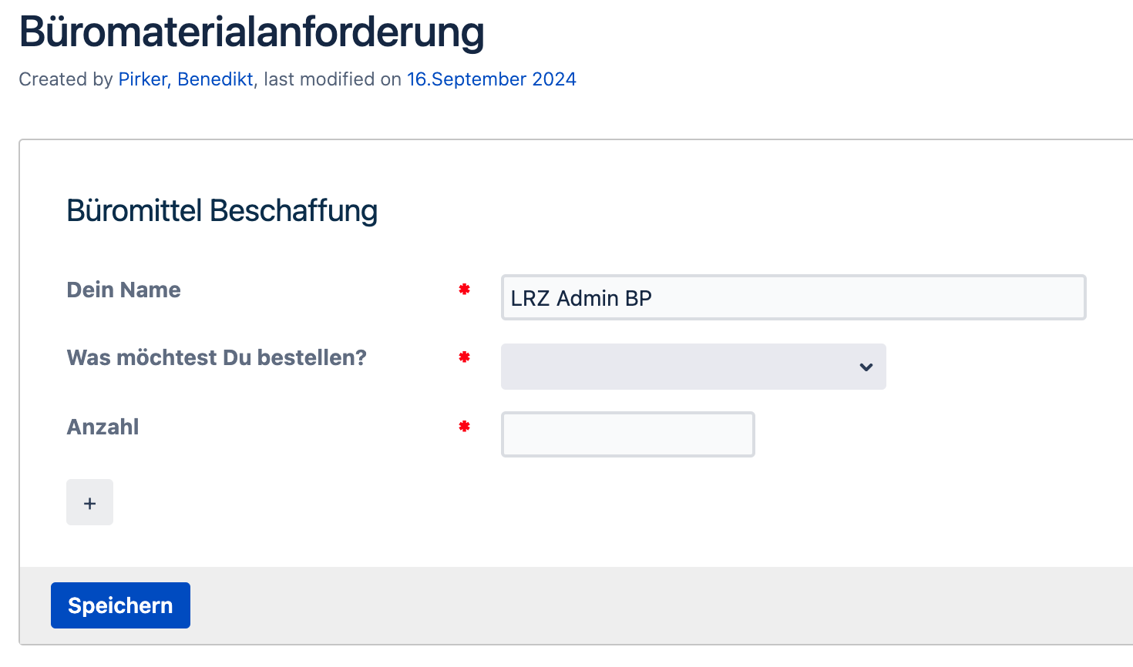Click the blank form area beside the plus button
This screenshot has height=667, width=1133.
tap(462, 502)
